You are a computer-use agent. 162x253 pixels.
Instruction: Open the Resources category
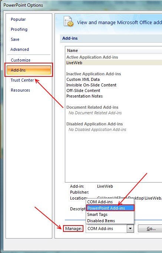20,90
